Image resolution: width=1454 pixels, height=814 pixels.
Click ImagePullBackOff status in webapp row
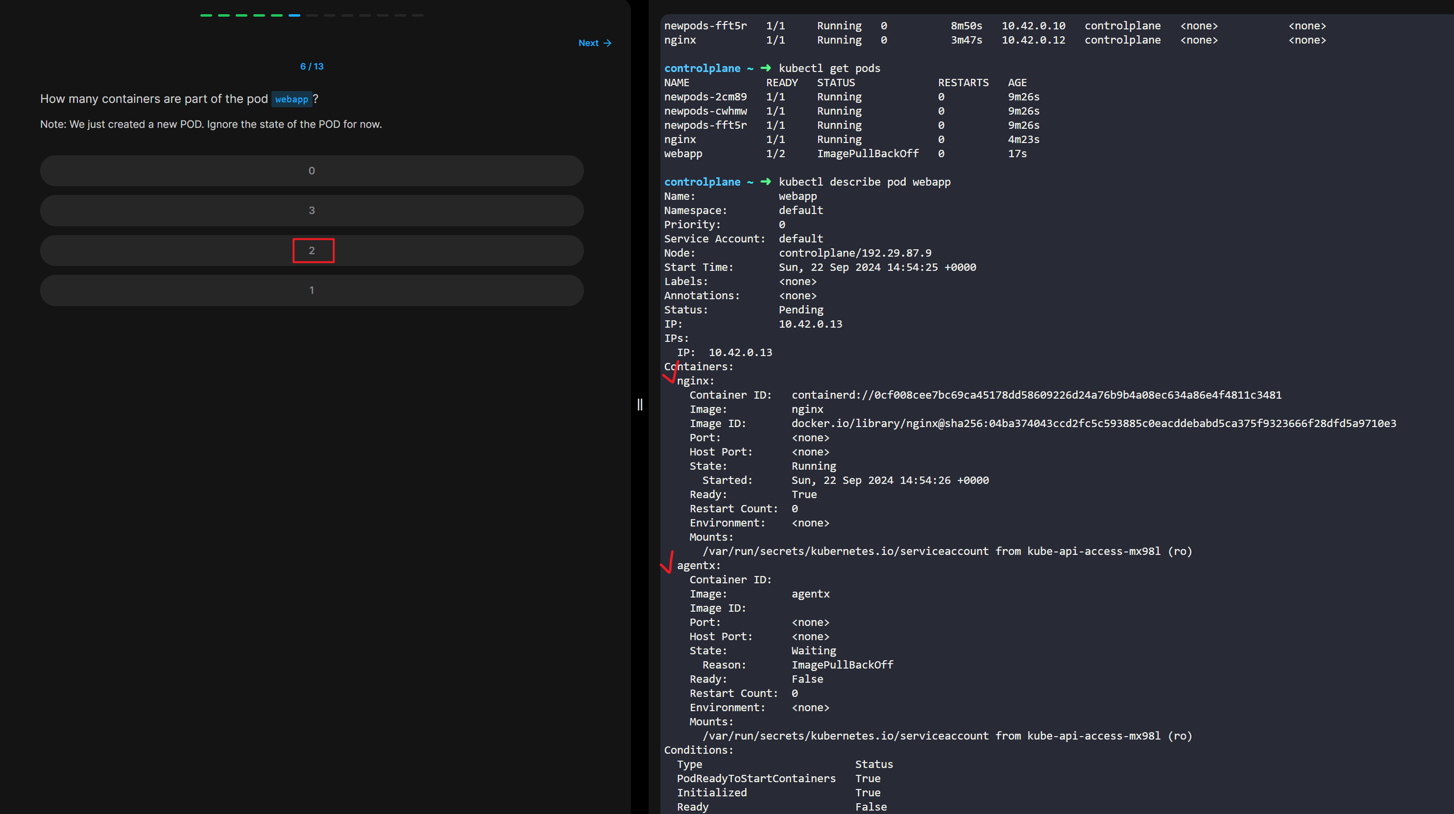coord(868,153)
